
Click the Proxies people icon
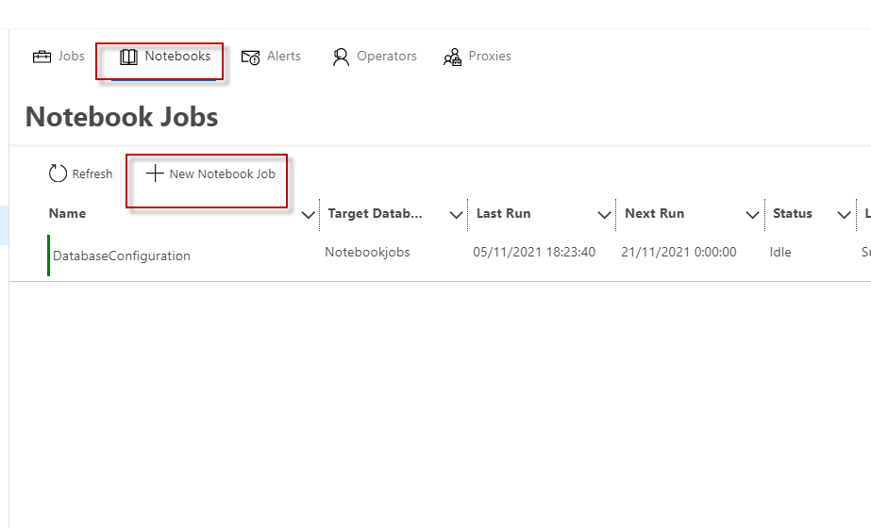(453, 58)
